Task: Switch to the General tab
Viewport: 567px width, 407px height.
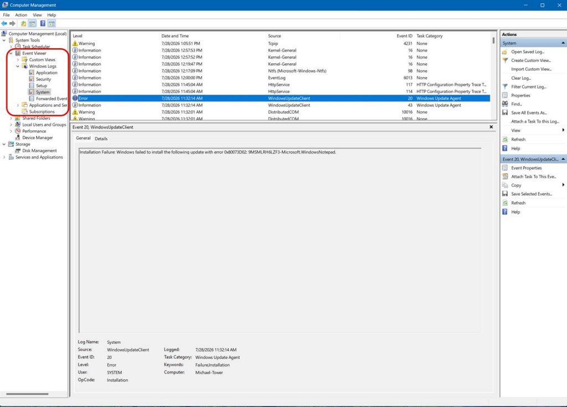Action: coord(83,138)
